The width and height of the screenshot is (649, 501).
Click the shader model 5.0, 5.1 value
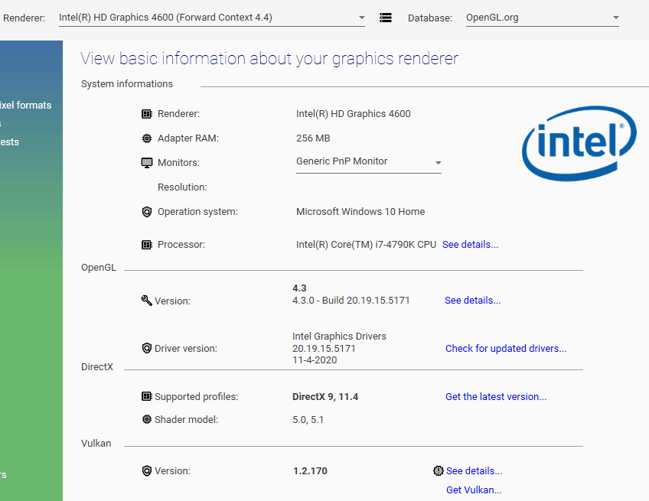click(308, 419)
